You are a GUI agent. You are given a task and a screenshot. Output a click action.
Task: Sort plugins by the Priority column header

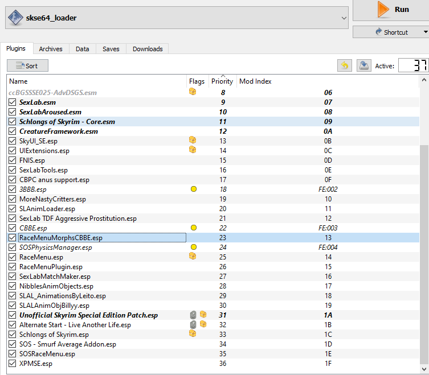click(222, 81)
